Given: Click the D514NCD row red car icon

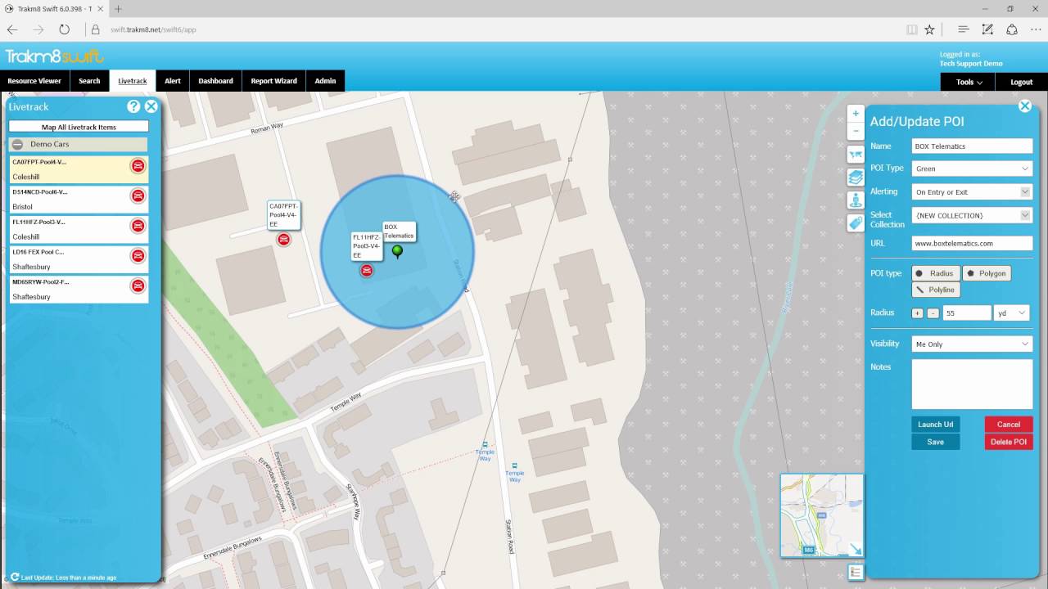Looking at the screenshot, I should pyautogui.click(x=138, y=196).
